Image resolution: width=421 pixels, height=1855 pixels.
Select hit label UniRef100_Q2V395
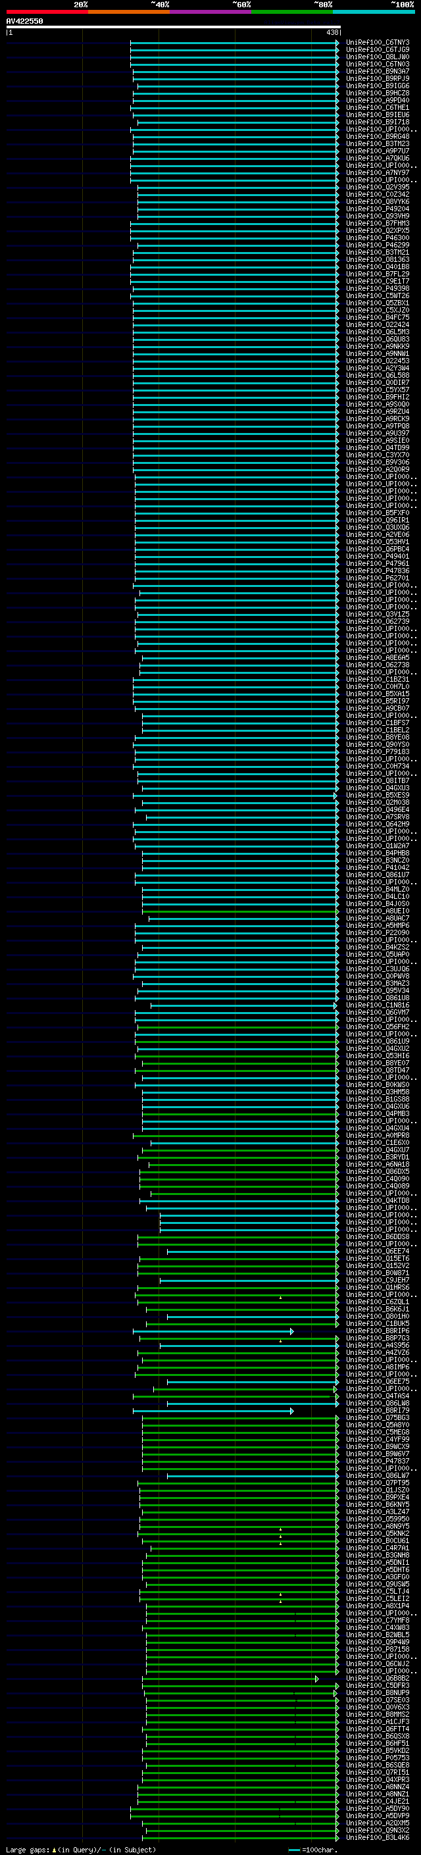(377, 188)
